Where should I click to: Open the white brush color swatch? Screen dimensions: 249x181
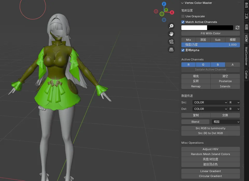[x=194, y=28]
